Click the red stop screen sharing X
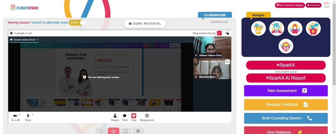Screen dimensions: 336x134 (219, 33)
